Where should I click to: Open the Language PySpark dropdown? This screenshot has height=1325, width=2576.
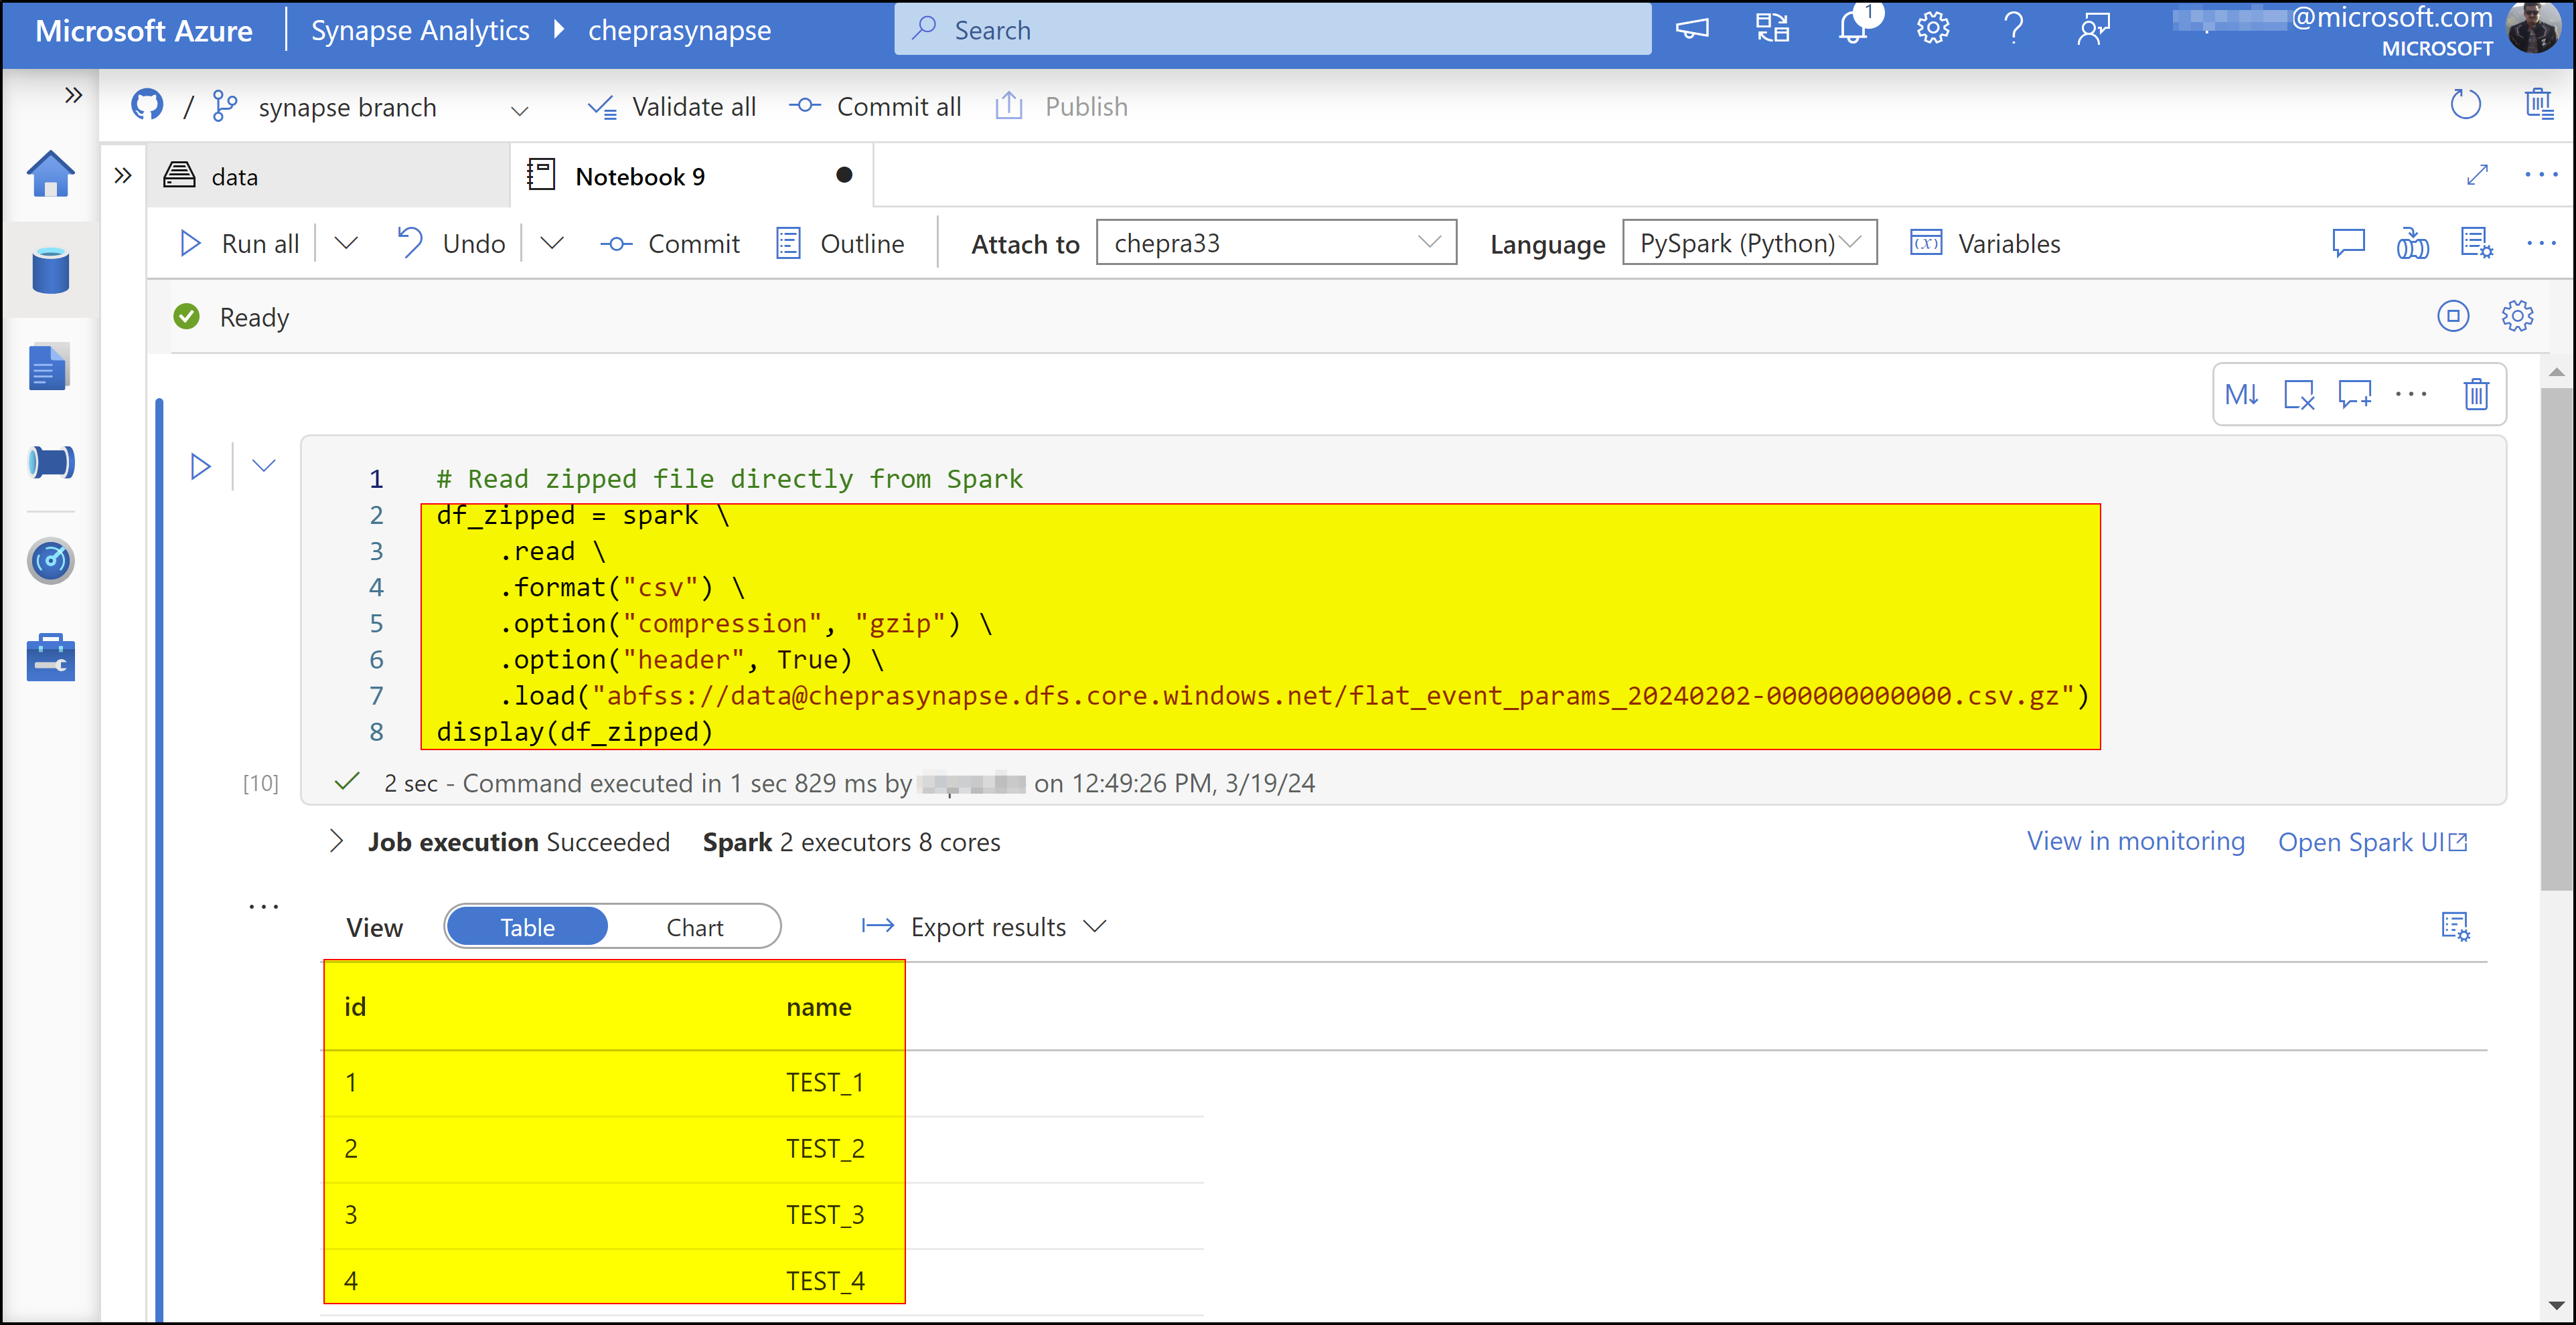click(1749, 242)
